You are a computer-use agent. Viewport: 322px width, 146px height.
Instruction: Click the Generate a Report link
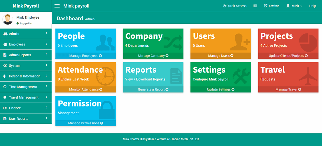pos(153,89)
